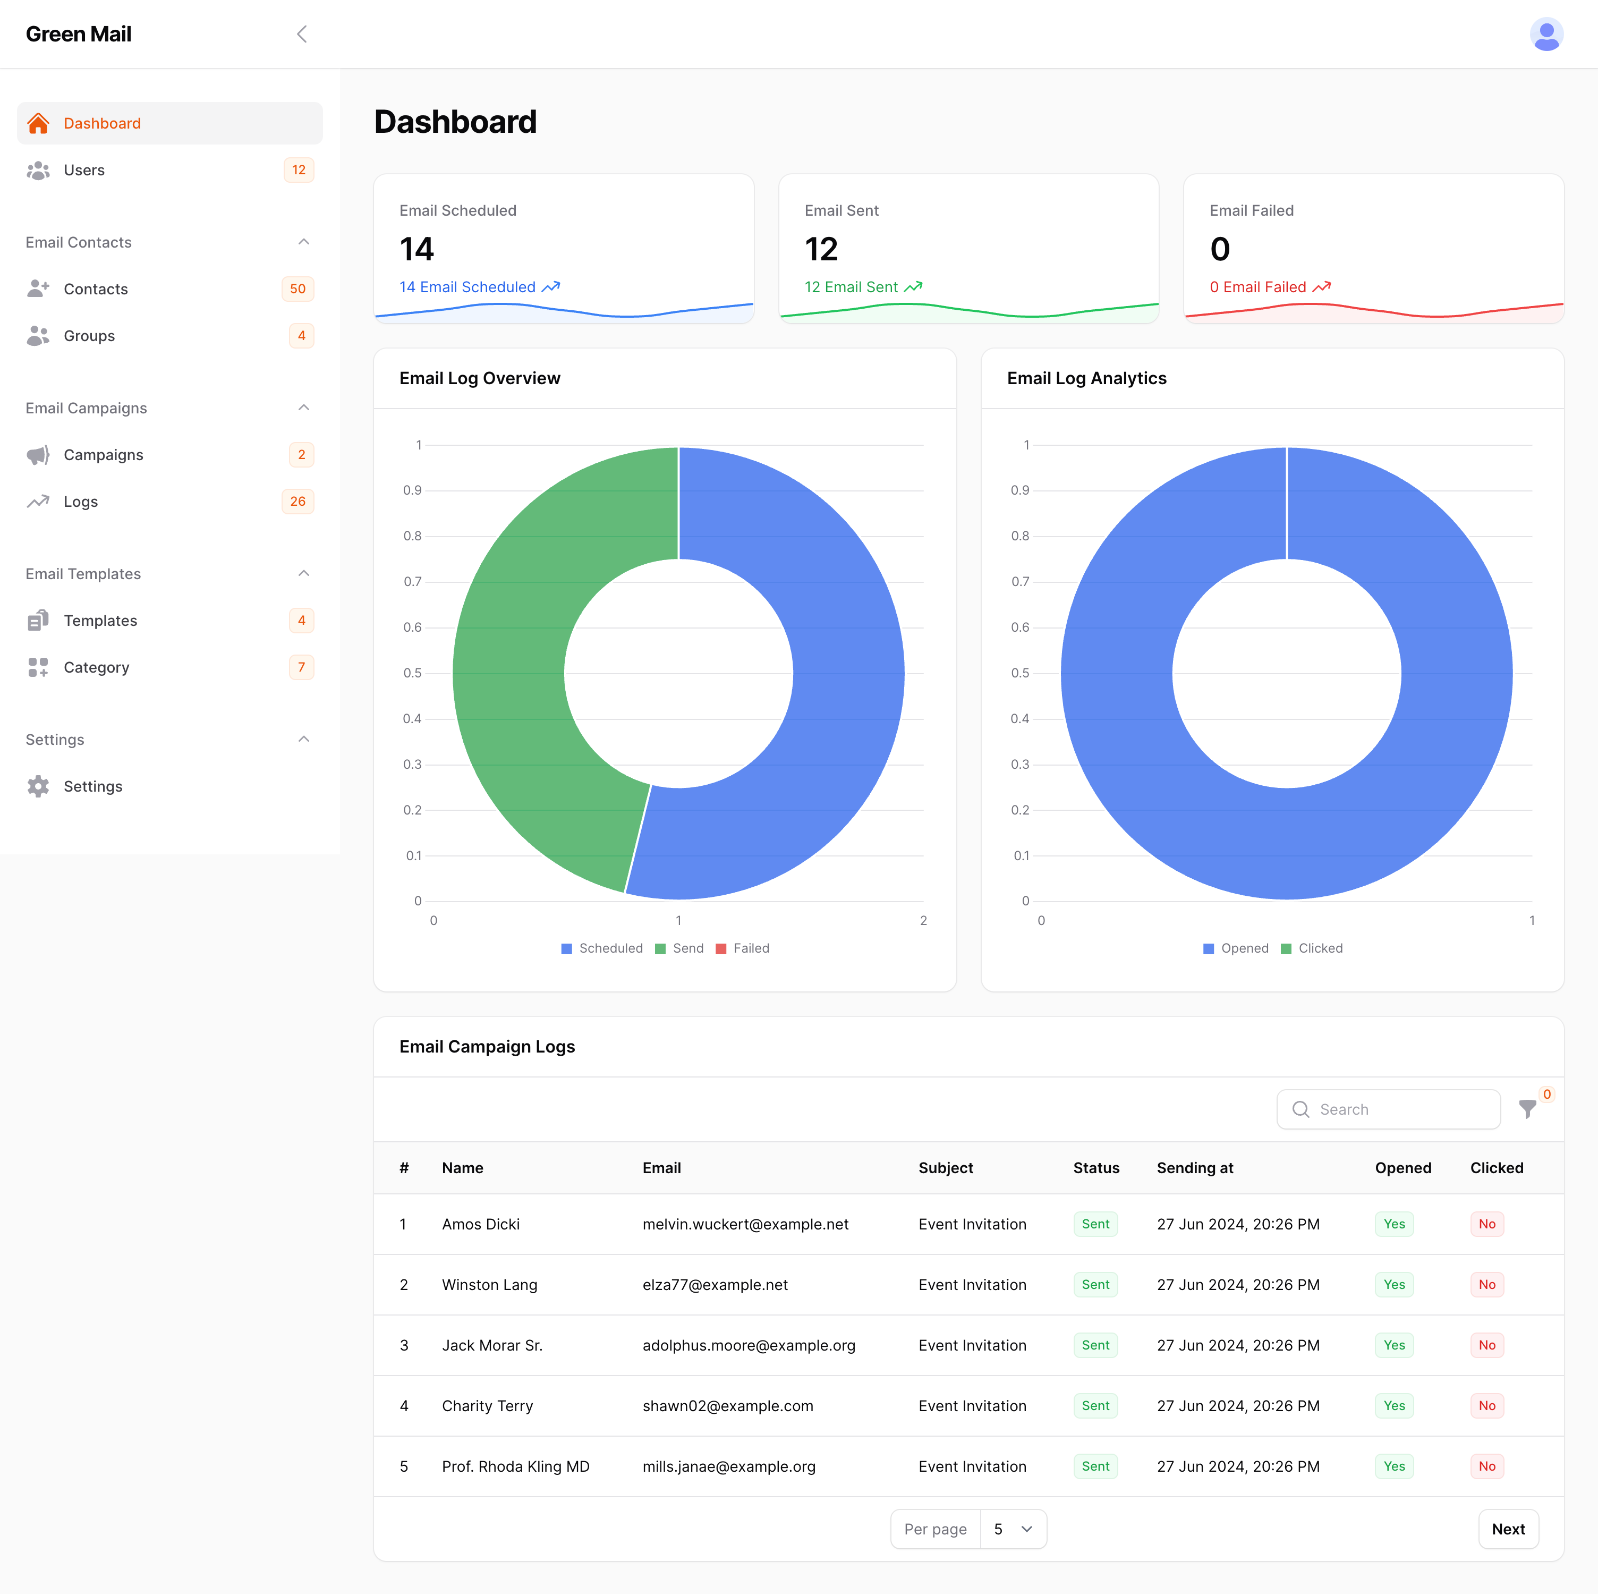Collapse the sidebar with the chevron
The height and width of the screenshot is (1595, 1598).
pos(301,34)
